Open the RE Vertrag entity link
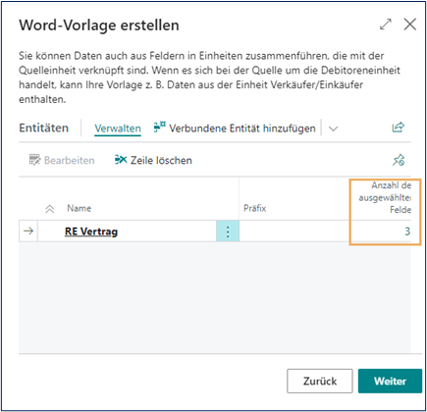The width and height of the screenshot is (427, 412). [91, 232]
